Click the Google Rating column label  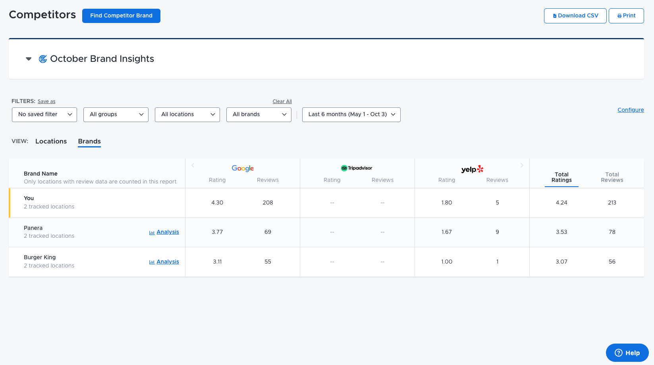coord(217,180)
